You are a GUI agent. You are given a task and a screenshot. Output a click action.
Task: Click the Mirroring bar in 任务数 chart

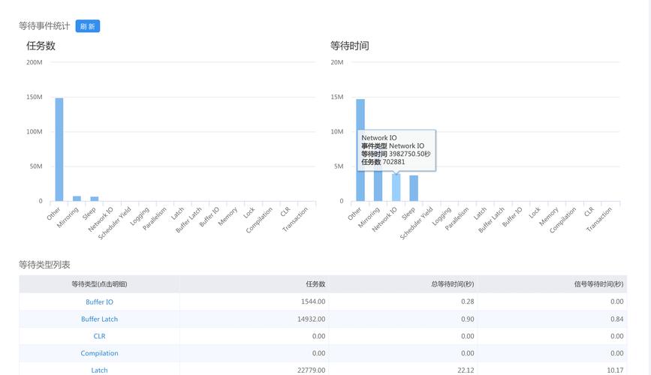click(77, 199)
